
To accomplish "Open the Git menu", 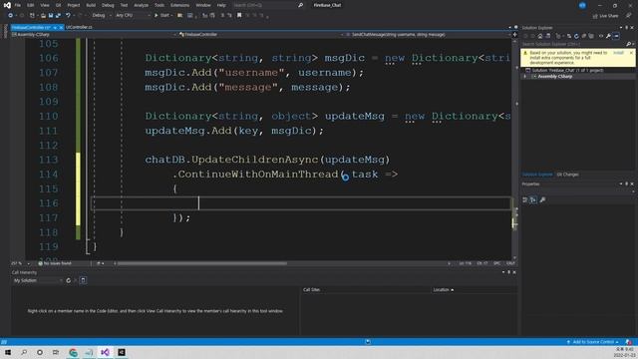I will pos(58,5).
